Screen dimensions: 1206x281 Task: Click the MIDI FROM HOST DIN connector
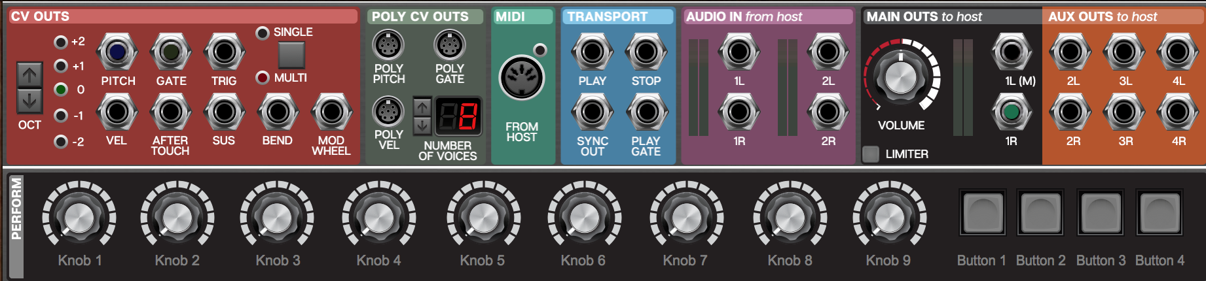(522, 78)
